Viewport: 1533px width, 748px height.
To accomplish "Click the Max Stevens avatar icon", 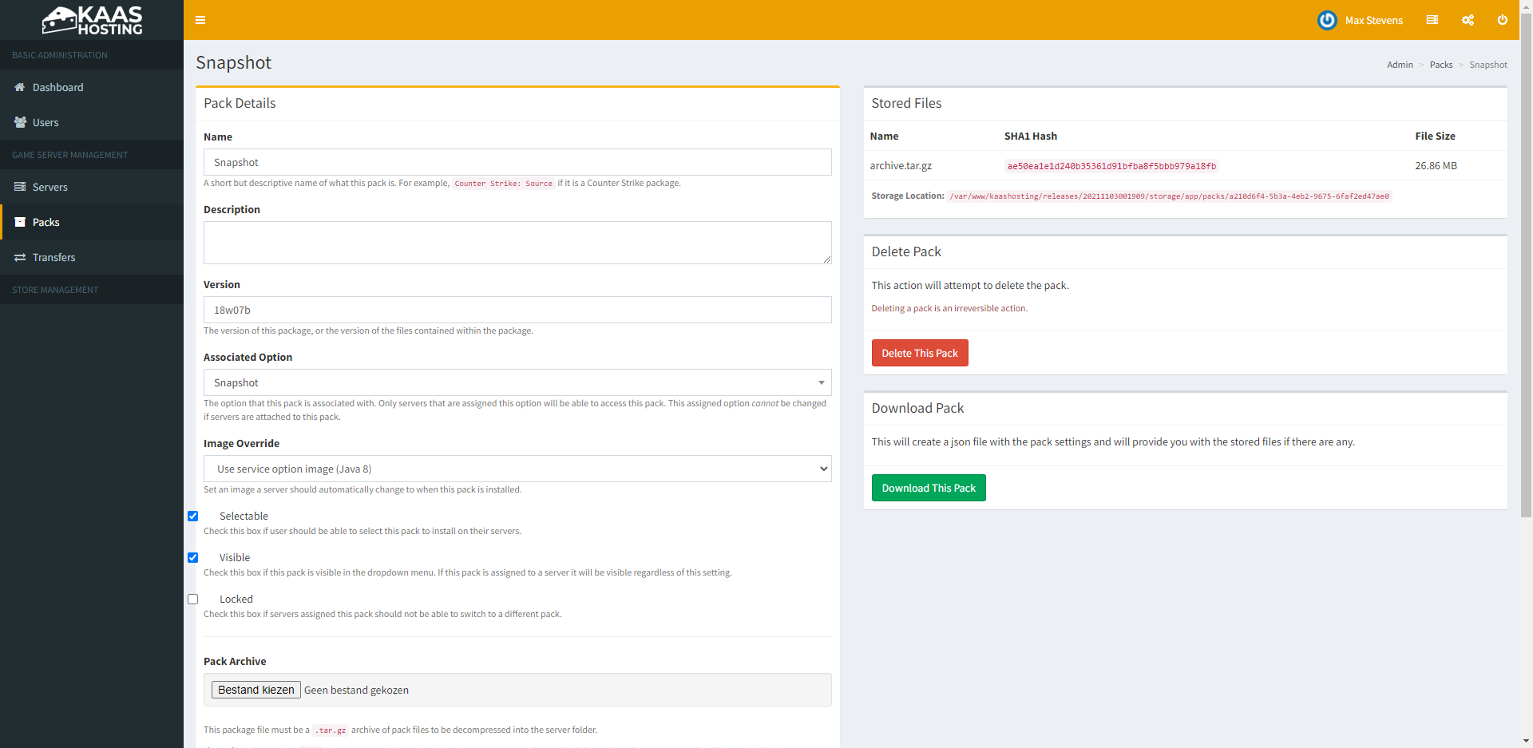I will (x=1327, y=20).
